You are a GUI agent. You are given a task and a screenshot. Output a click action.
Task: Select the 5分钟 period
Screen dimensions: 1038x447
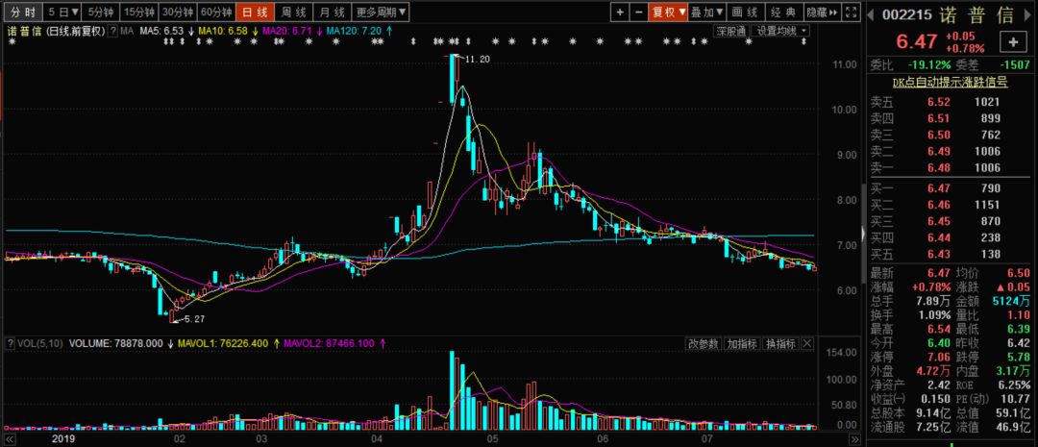(x=101, y=12)
